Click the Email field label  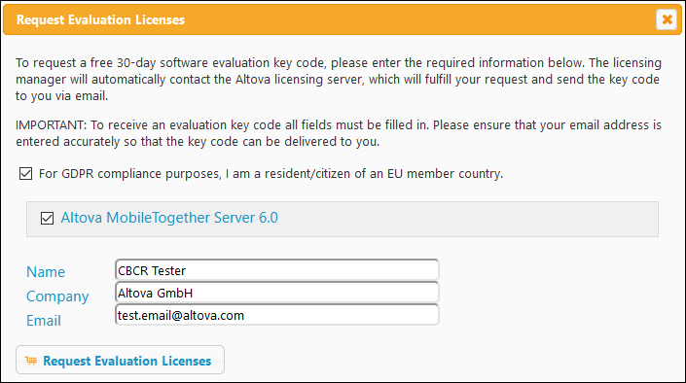(x=44, y=321)
